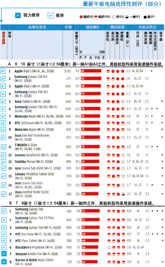This screenshot has width=165, height=267.
Task: Click the Motorola Xoom Wi-Fi 32GB entry
Action: [34, 130]
